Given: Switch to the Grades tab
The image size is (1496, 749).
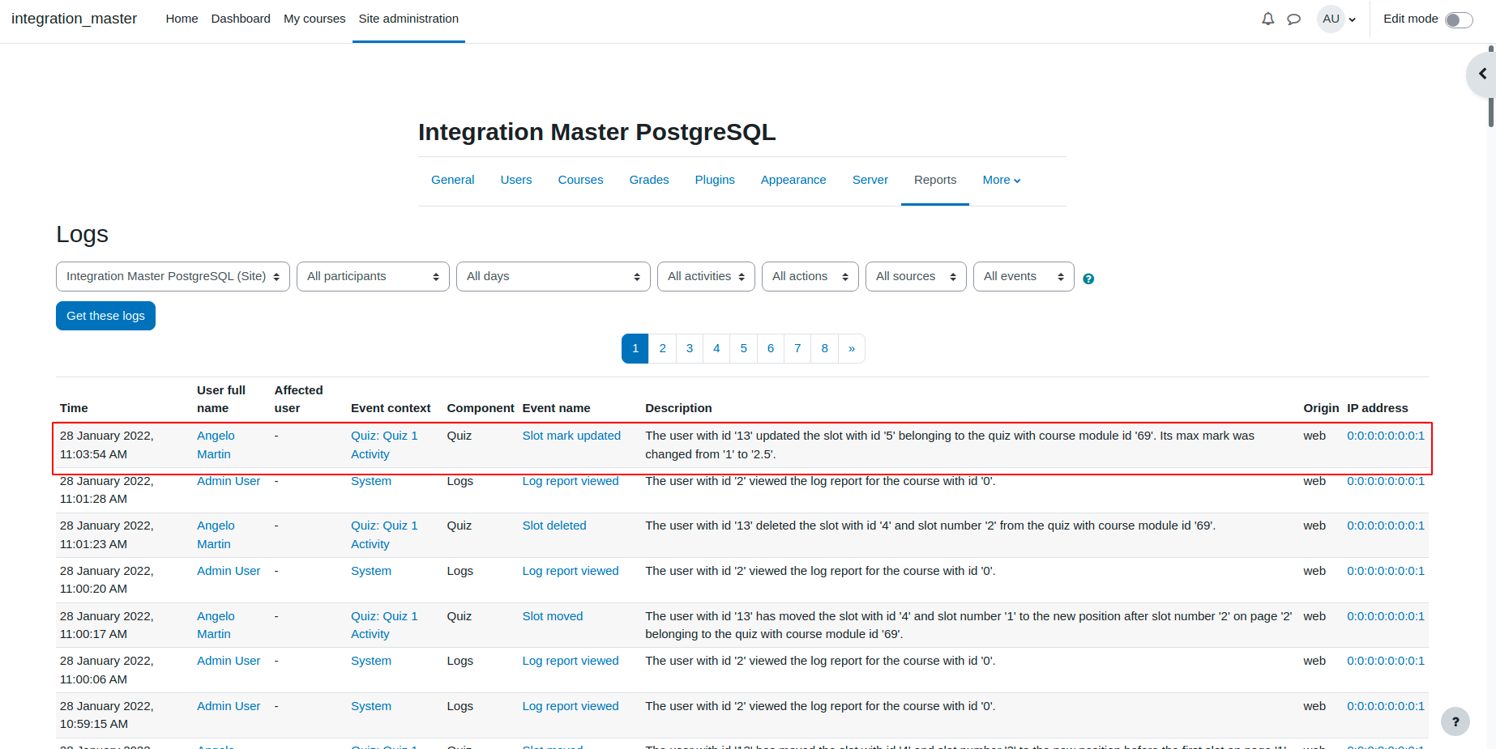Looking at the screenshot, I should click(x=649, y=180).
